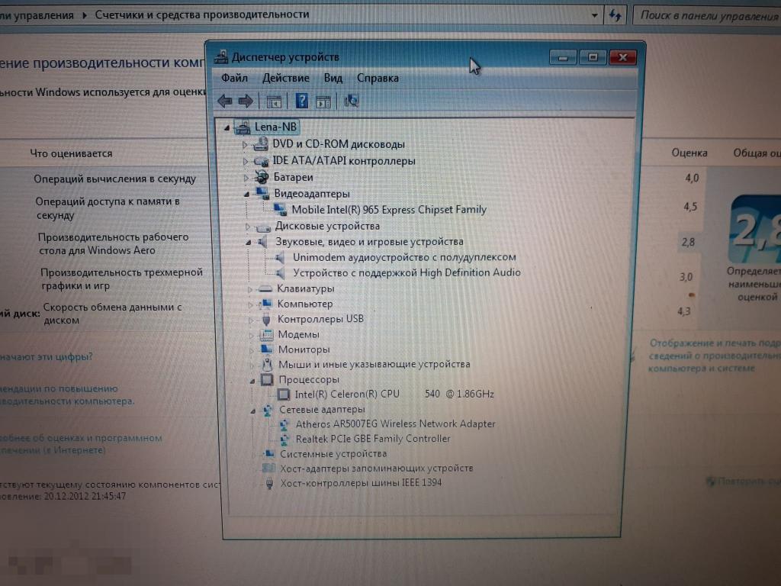Open the address bar history dropdown arrow

594,15
